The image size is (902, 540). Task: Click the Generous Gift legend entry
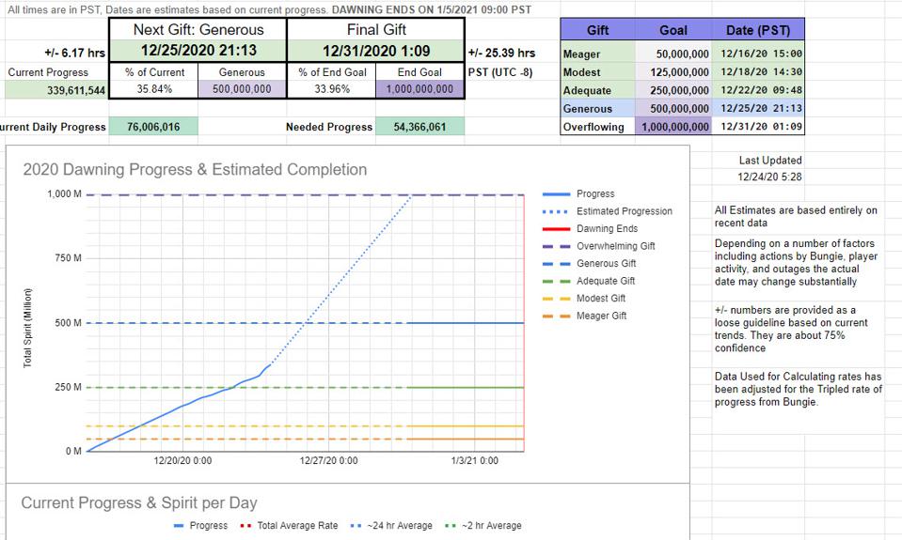coord(589,263)
